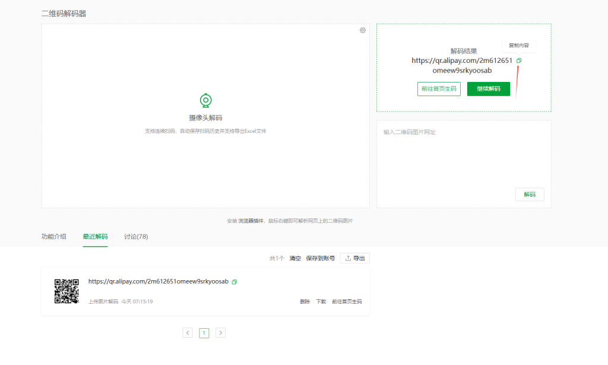Click the webcam icon for camera decoding
608x365 pixels.
205,100
